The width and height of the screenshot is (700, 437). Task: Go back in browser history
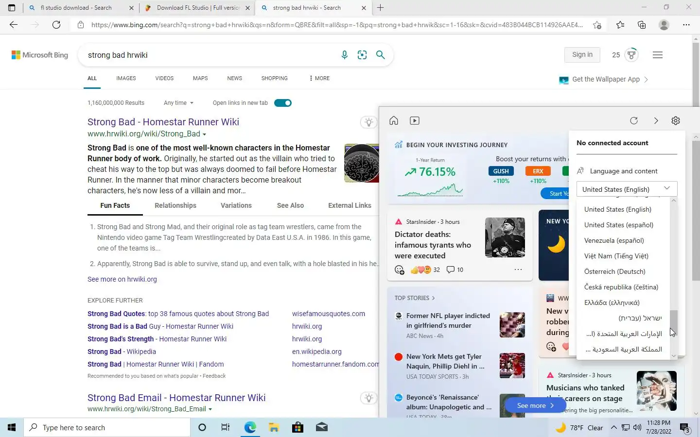[x=14, y=25]
